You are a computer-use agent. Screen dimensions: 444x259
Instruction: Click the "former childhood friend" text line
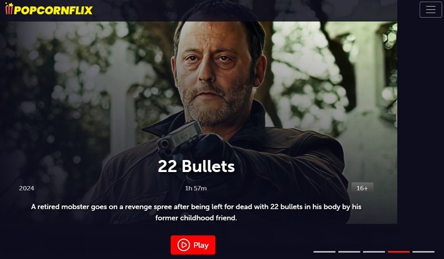196,218
